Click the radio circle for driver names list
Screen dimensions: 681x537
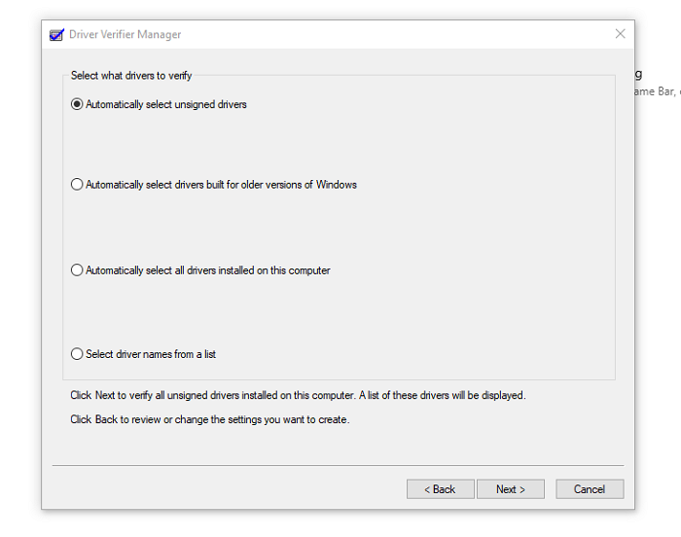tap(77, 354)
